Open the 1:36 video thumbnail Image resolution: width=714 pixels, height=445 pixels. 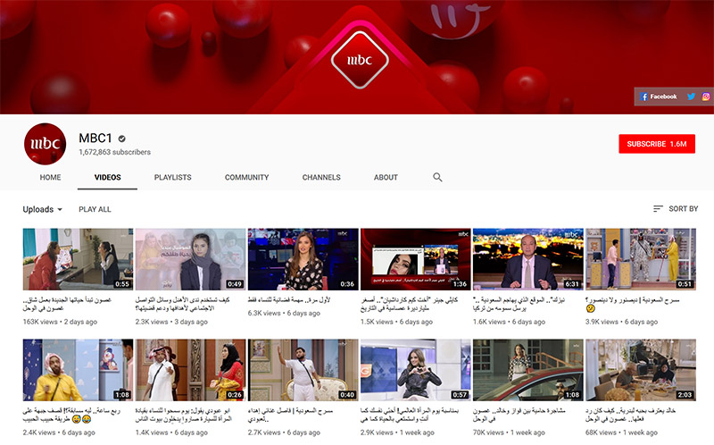pos(415,259)
